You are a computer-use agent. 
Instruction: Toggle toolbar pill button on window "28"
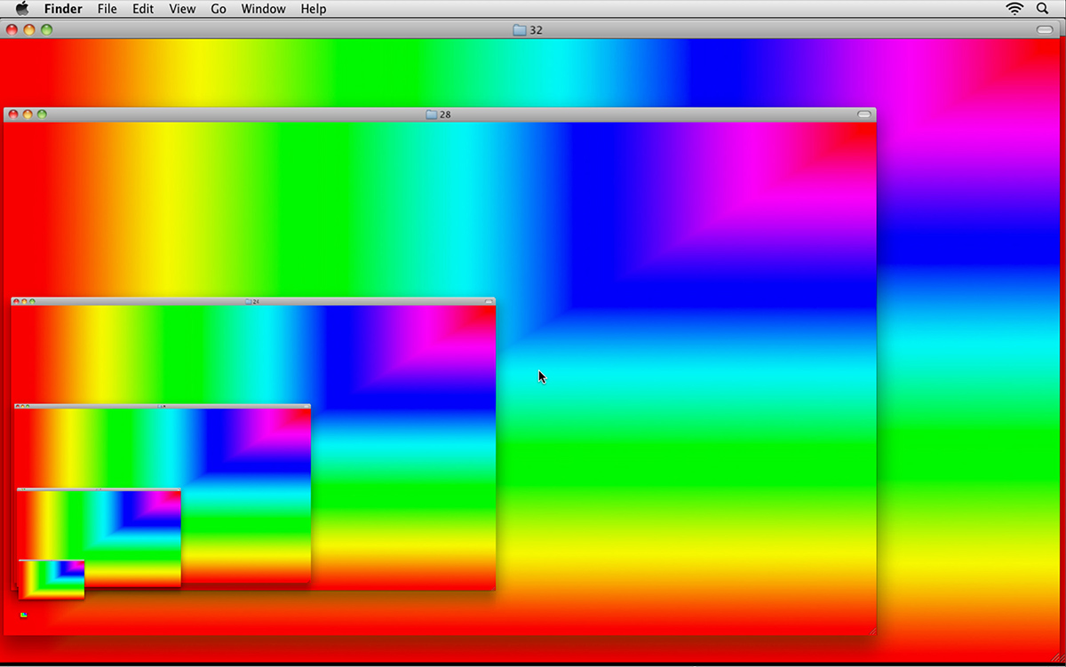click(x=863, y=115)
